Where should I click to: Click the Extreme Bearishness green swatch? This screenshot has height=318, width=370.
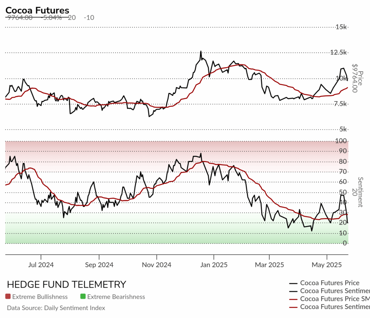pyautogui.click(x=83, y=296)
